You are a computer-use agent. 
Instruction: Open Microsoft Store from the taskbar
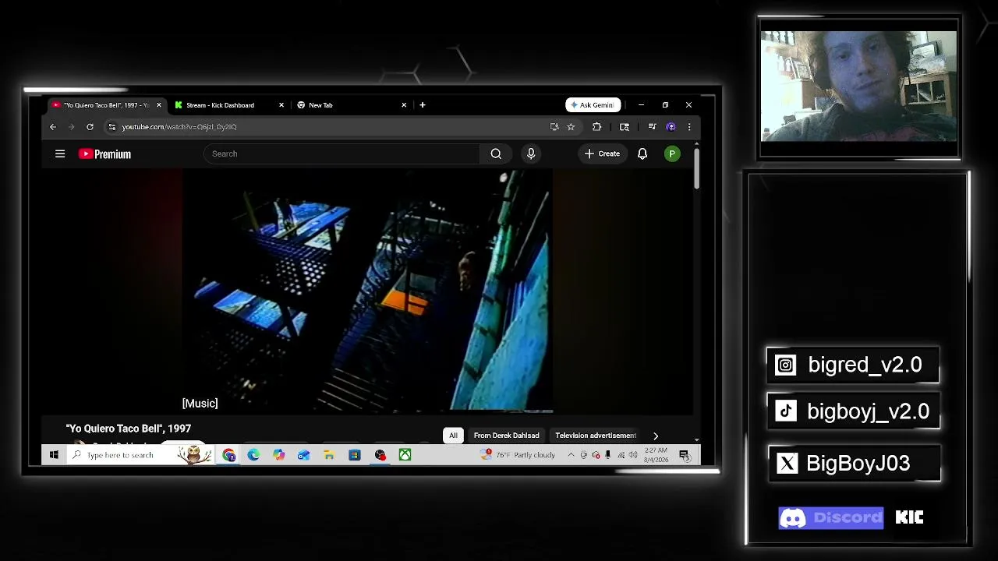point(355,455)
